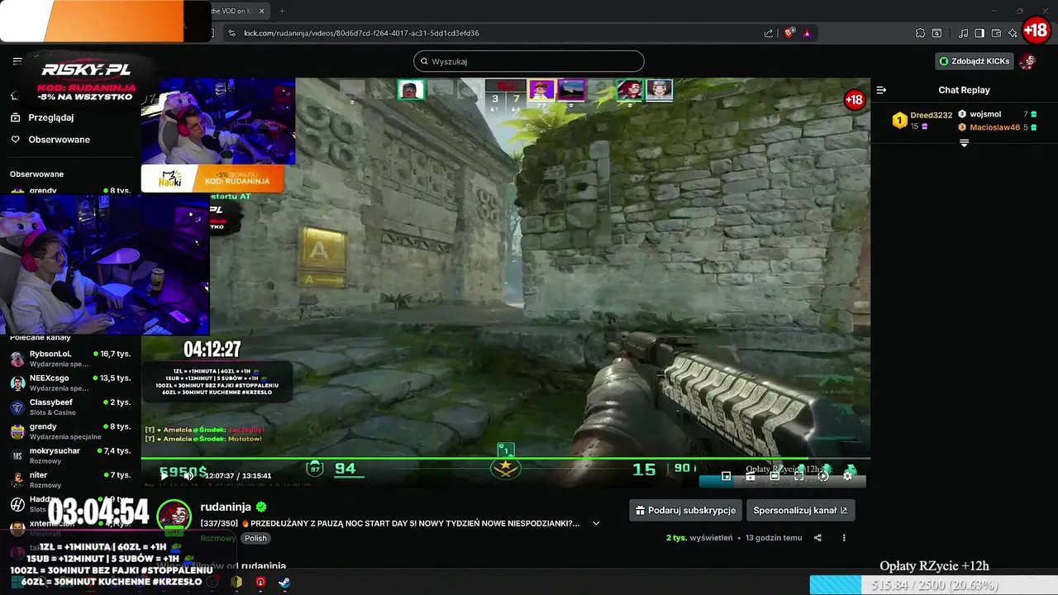The width and height of the screenshot is (1058, 595).
Task: Open the playback speed control
Action: click(x=823, y=476)
